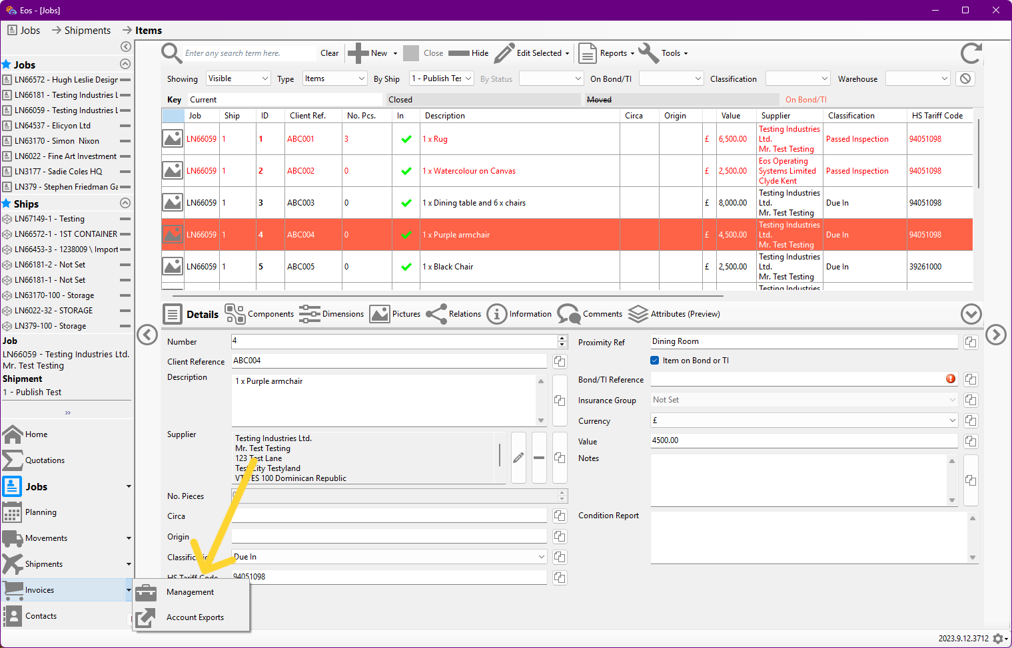Open the Classification dropdown showing Due In
1012x648 pixels.
[389, 557]
